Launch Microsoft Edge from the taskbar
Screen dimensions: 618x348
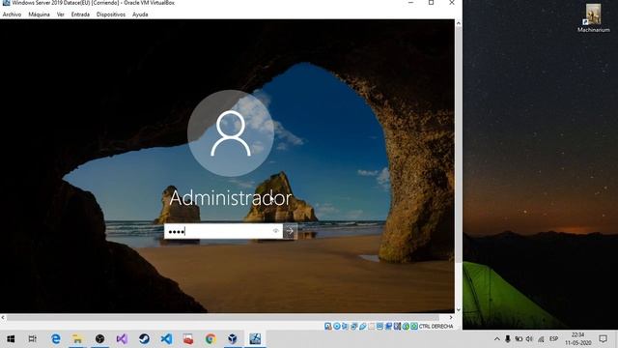56,339
